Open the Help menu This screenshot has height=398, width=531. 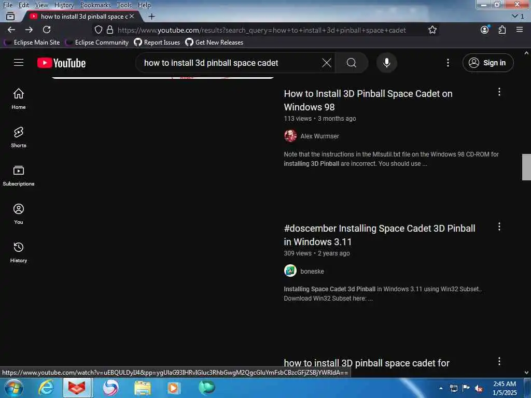(x=144, y=5)
